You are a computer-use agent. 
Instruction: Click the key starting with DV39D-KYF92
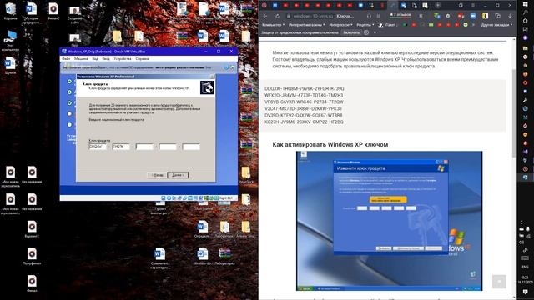pyautogui.click(x=304, y=115)
